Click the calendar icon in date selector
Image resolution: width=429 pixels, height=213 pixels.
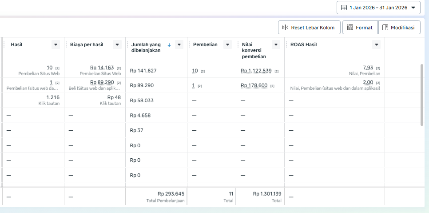(344, 8)
